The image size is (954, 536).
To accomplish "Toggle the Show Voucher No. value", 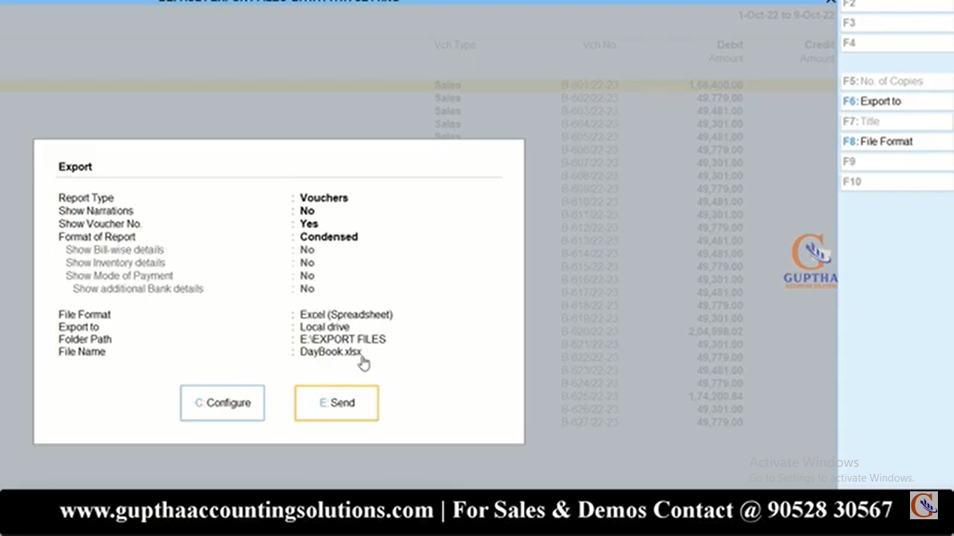I will pos(309,224).
